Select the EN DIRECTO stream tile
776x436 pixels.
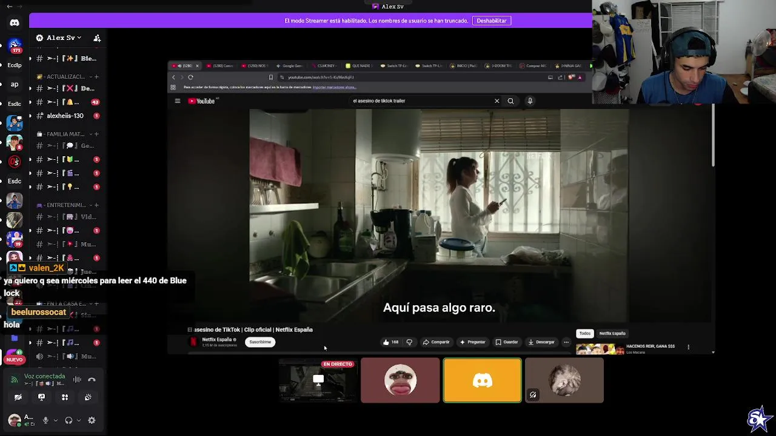[318, 380]
